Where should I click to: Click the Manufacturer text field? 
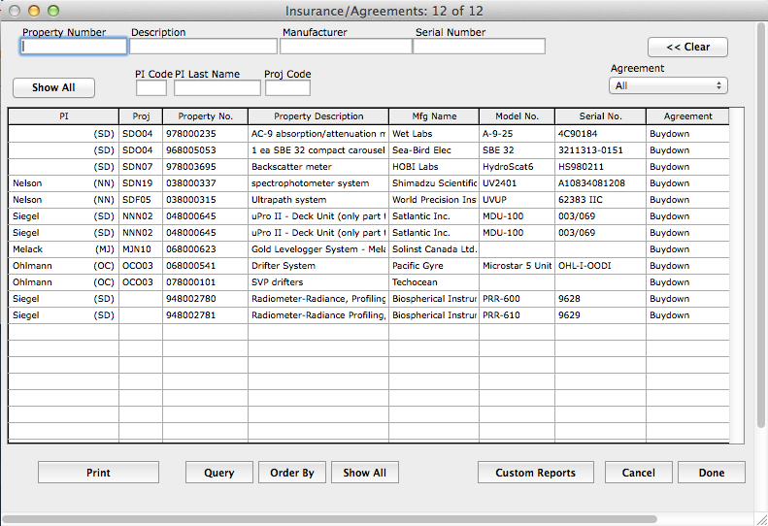click(346, 47)
